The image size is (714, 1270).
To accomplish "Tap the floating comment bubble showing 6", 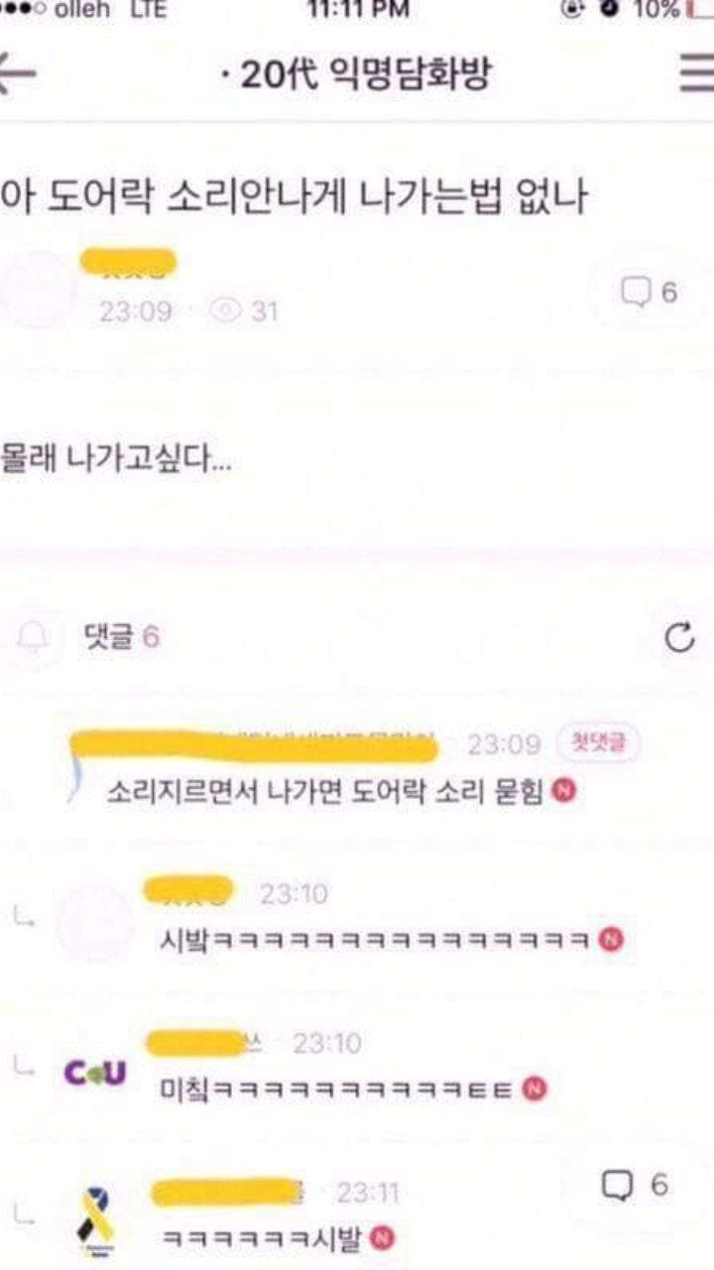I will pos(635,1185).
